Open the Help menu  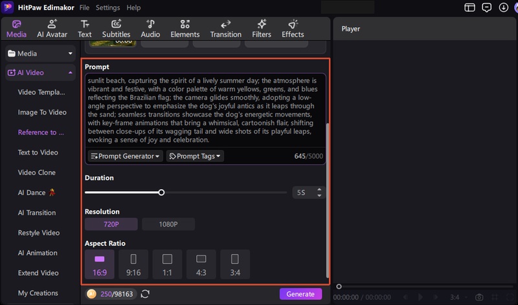click(x=133, y=8)
